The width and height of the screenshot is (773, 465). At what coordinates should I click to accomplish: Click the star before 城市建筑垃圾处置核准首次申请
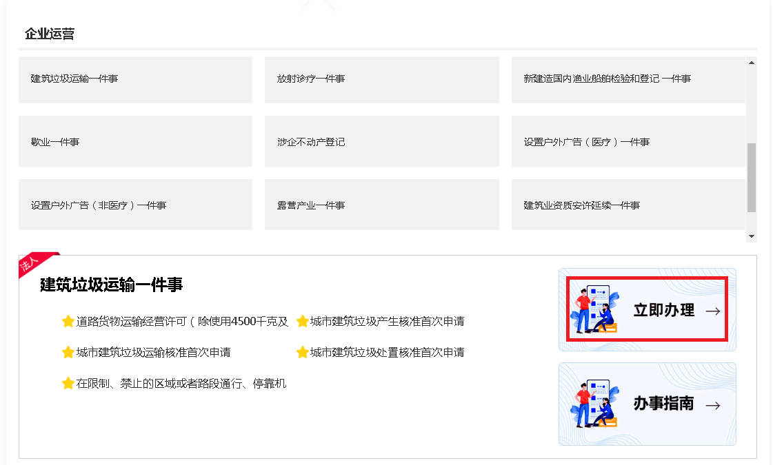tap(303, 352)
